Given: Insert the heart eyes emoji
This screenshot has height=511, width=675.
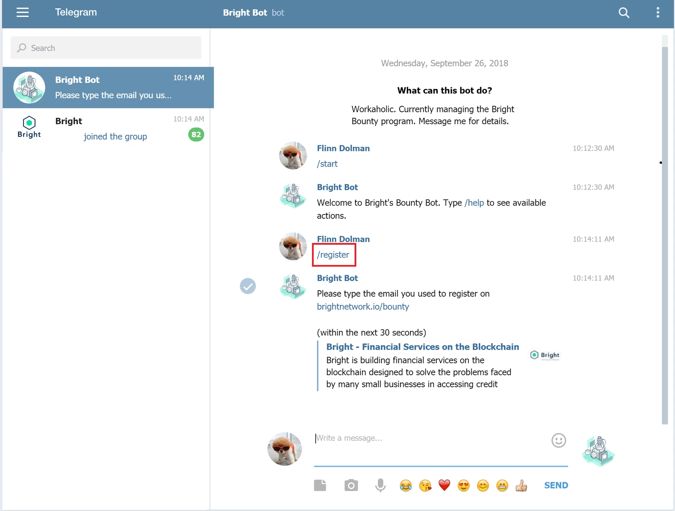Looking at the screenshot, I should click(464, 485).
